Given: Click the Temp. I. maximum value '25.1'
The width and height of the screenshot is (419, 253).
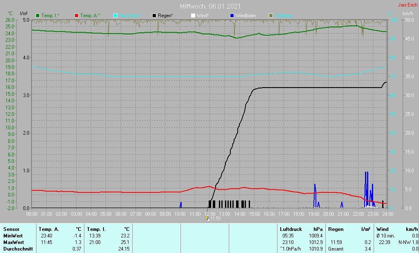Looking at the screenshot, I should [x=125, y=242].
